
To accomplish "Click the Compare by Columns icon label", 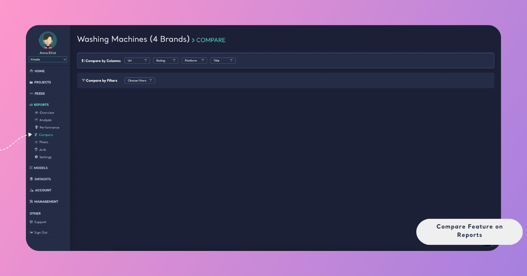I will click(x=101, y=61).
